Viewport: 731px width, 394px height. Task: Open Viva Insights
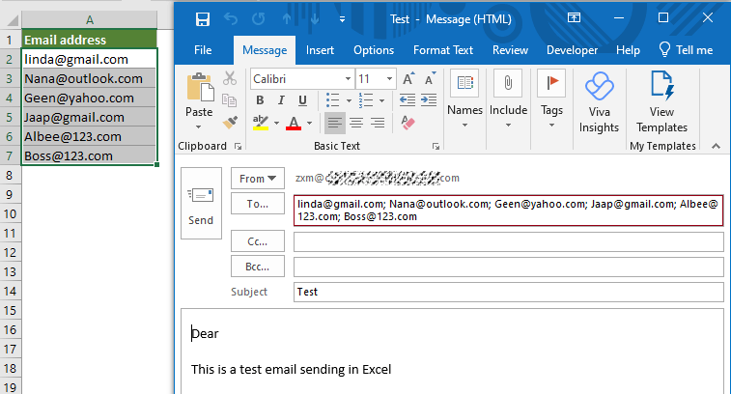(x=599, y=101)
